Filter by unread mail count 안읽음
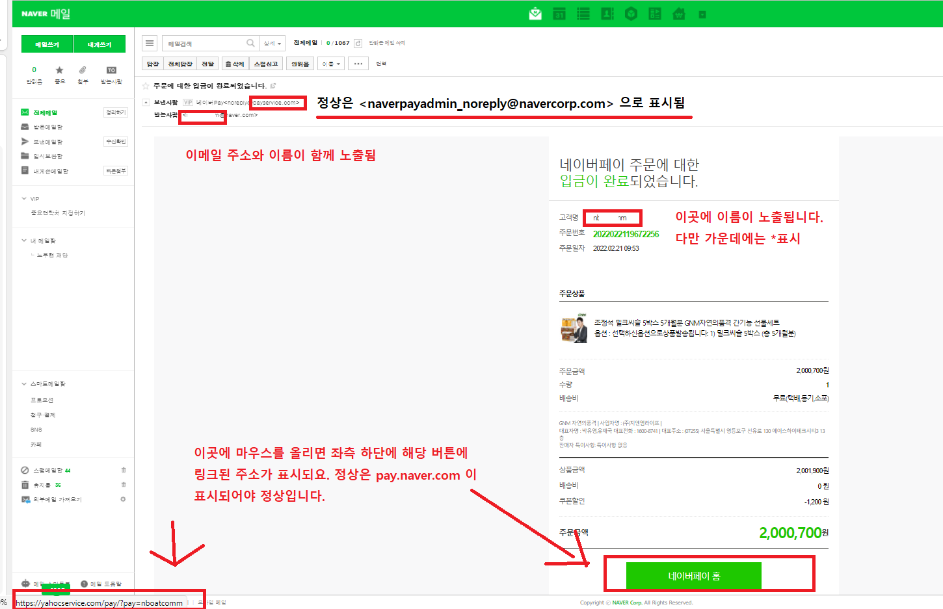Image resolution: width=943 pixels, height=609 pixels. pos(34,75)
